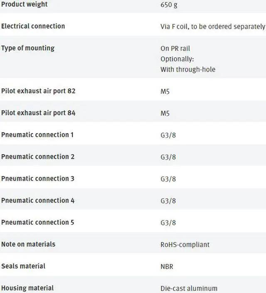The width and height of the screenshot is (266, 293).
Task: Click the 'With through-hole' text
Action: coord(188,70)
